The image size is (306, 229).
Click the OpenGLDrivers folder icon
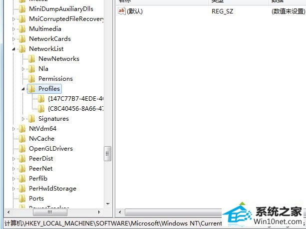[x=22, y=149]
